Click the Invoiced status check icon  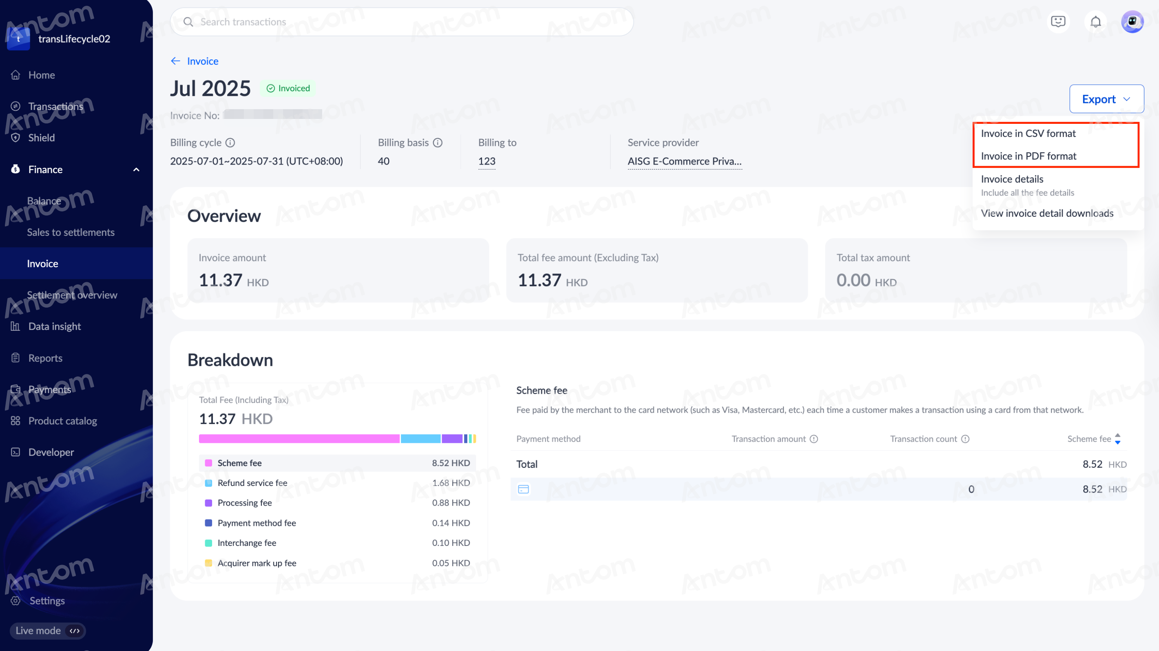point(271,88)
